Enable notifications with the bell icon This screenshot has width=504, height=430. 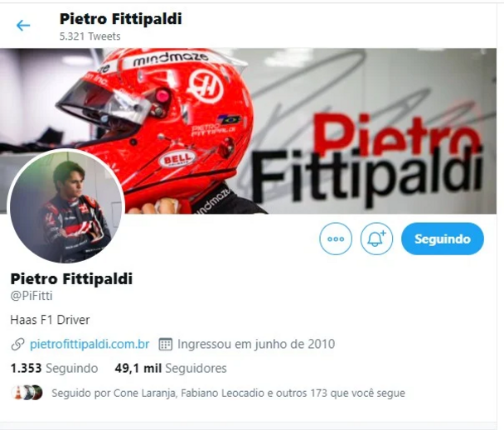[376, 239]
